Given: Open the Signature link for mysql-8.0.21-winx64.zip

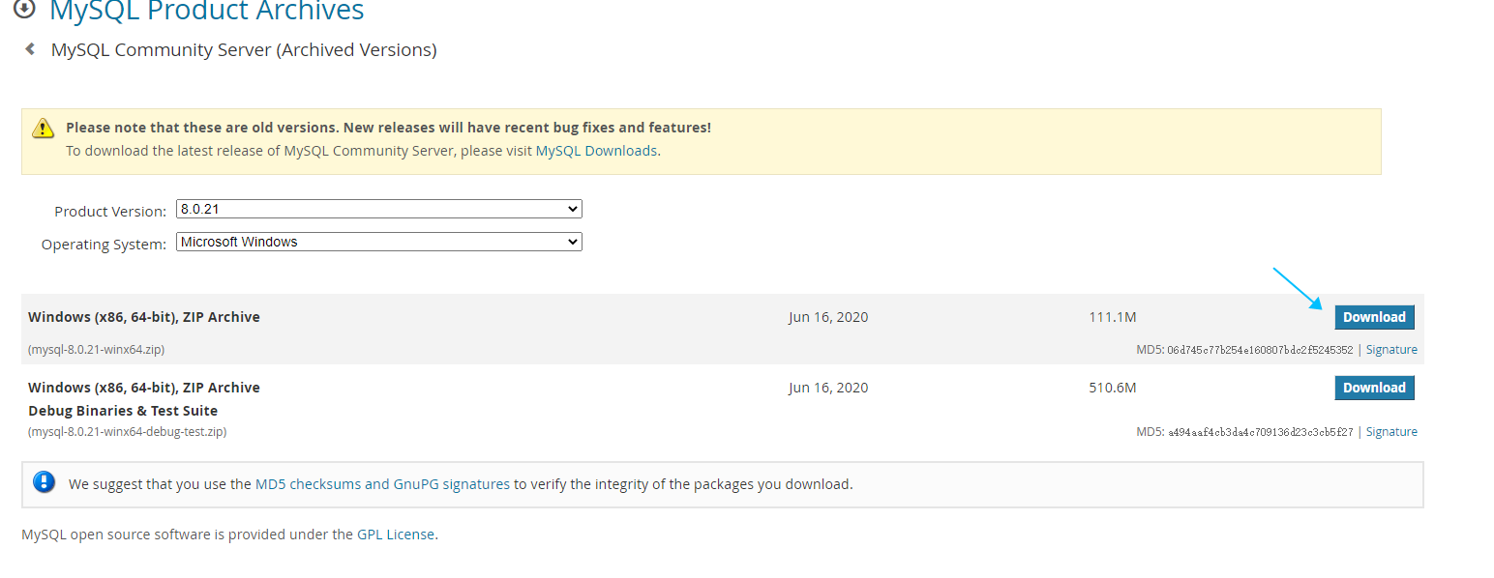Looking at the screenshot, I should [x=1391, y=350].
